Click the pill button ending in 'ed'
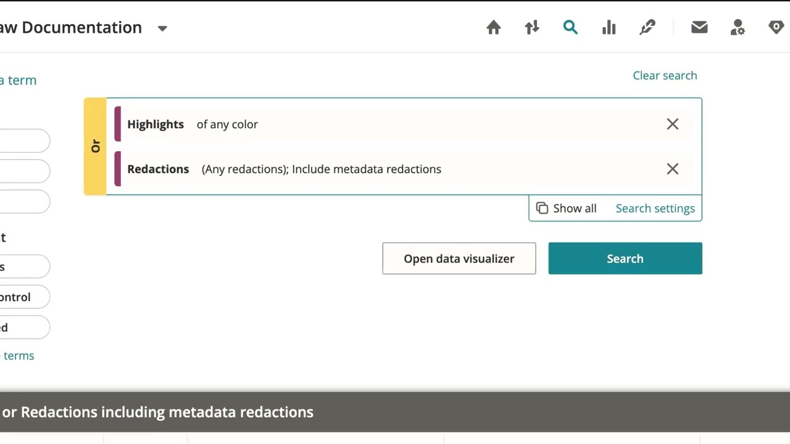790x444 pixels. (25, 327)
